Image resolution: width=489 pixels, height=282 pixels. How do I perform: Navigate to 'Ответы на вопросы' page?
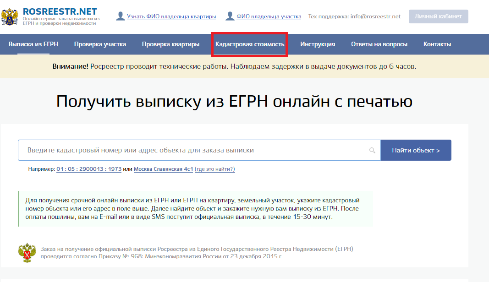click(379, 44)
